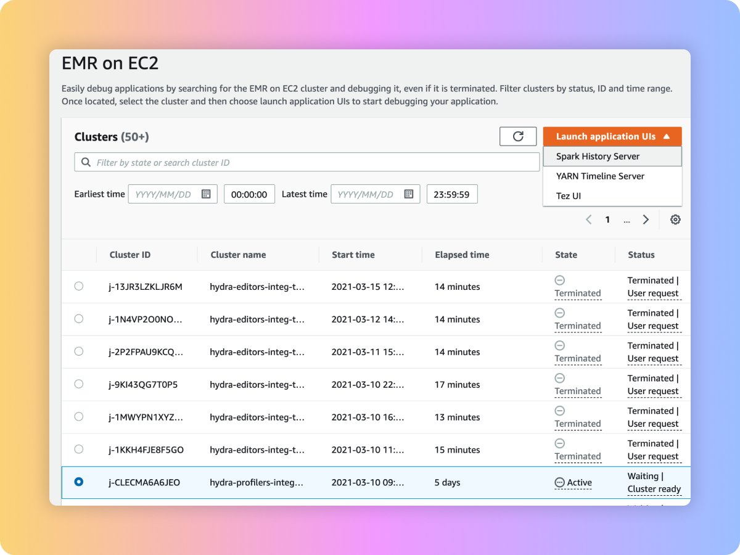Open the table settings gear icon
The height and width of the screenshot is (555, 740).
[x=675, y=219]
